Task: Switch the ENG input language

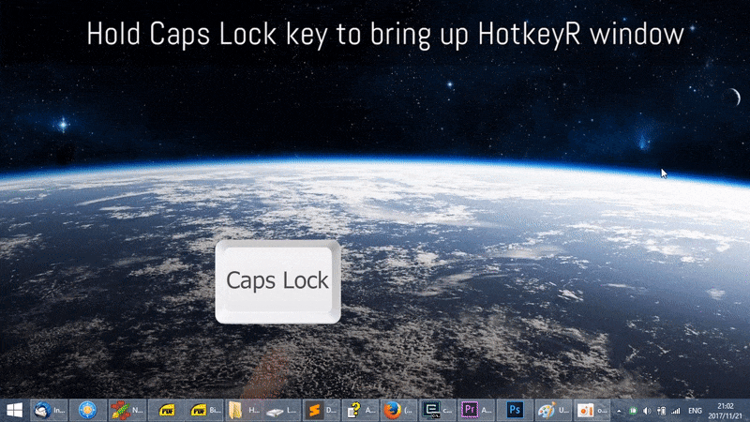Action: pyautogui.click(x=695, y=411)
